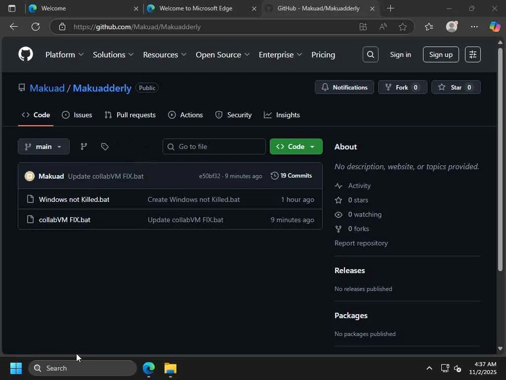Switch to the Pull requests tab
The width and height of the screenshot is (506, 380).
(130, 115)
